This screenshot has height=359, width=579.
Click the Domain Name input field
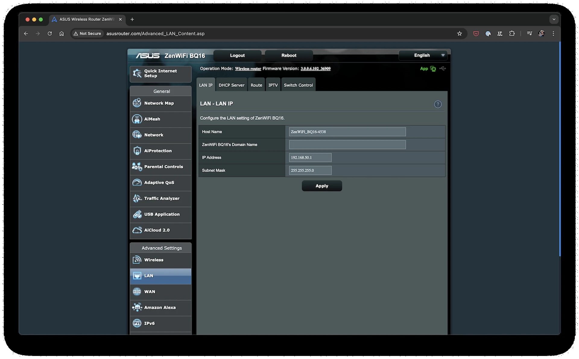(347, 145)
